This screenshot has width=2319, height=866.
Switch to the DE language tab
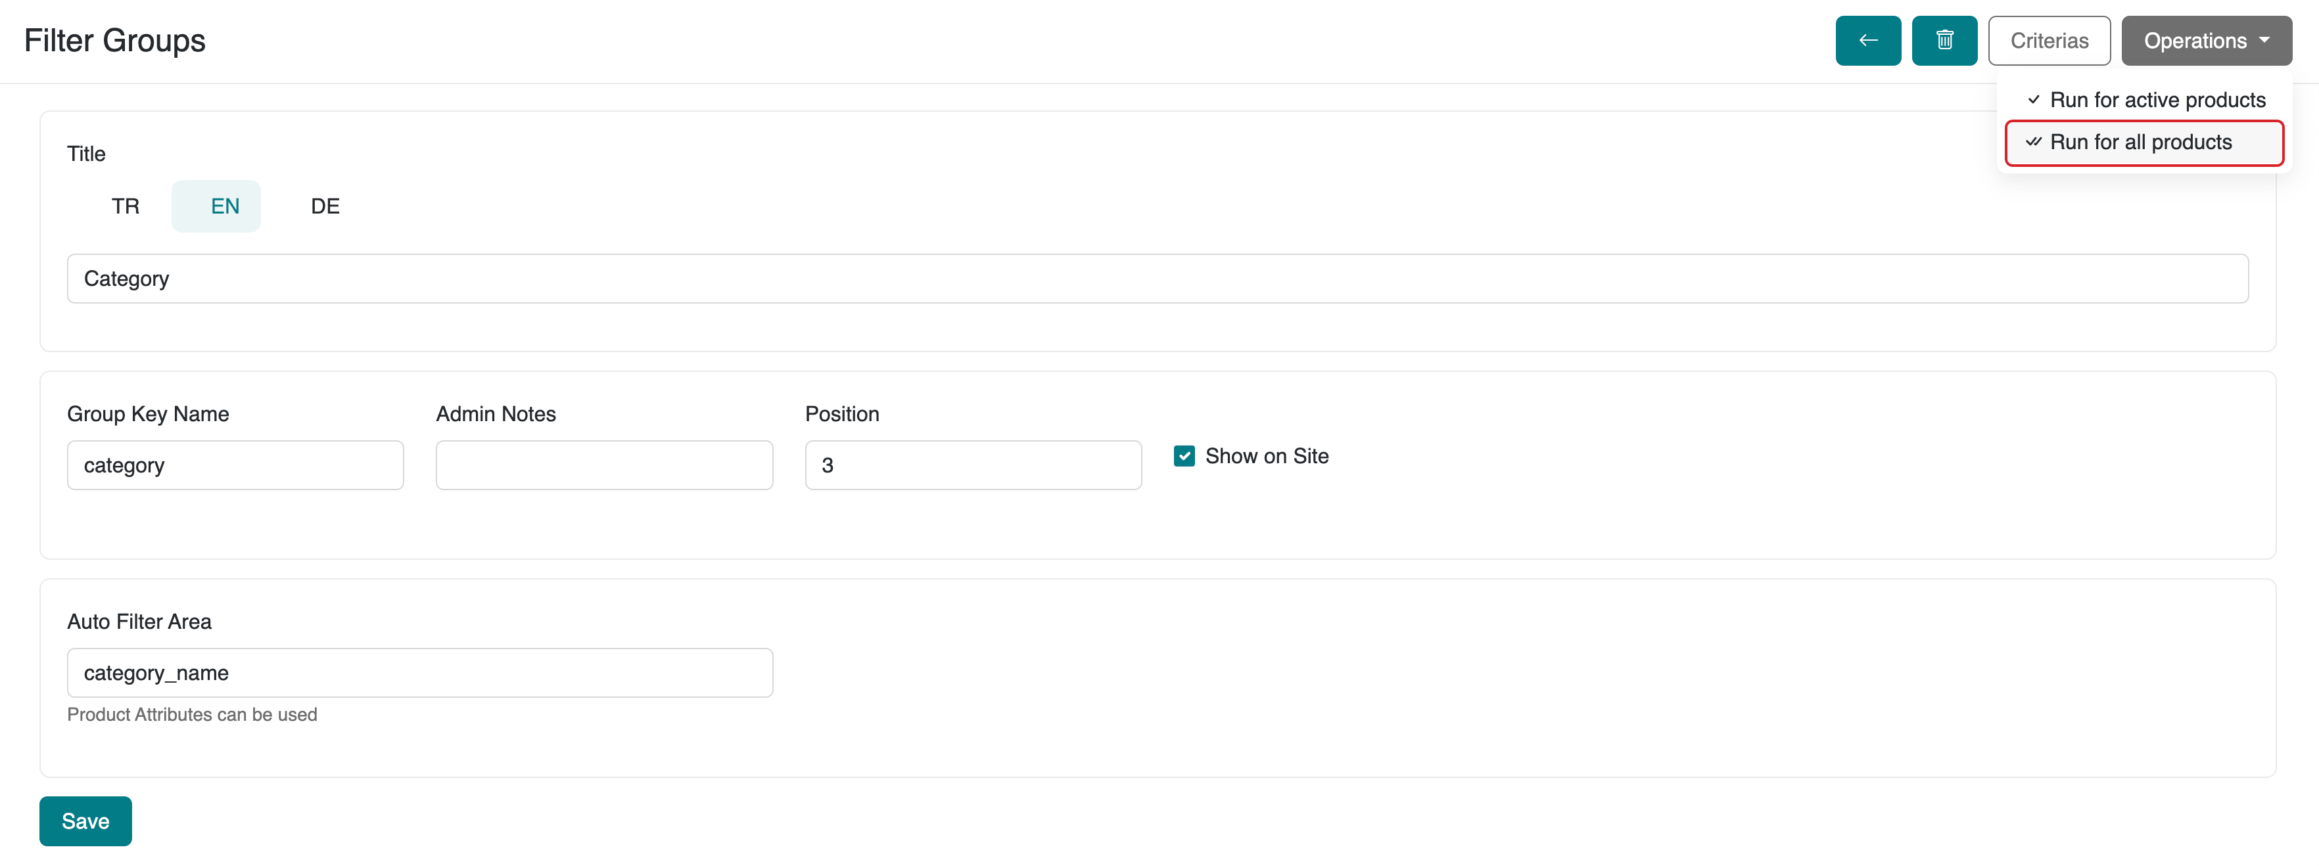pos(325,206)
